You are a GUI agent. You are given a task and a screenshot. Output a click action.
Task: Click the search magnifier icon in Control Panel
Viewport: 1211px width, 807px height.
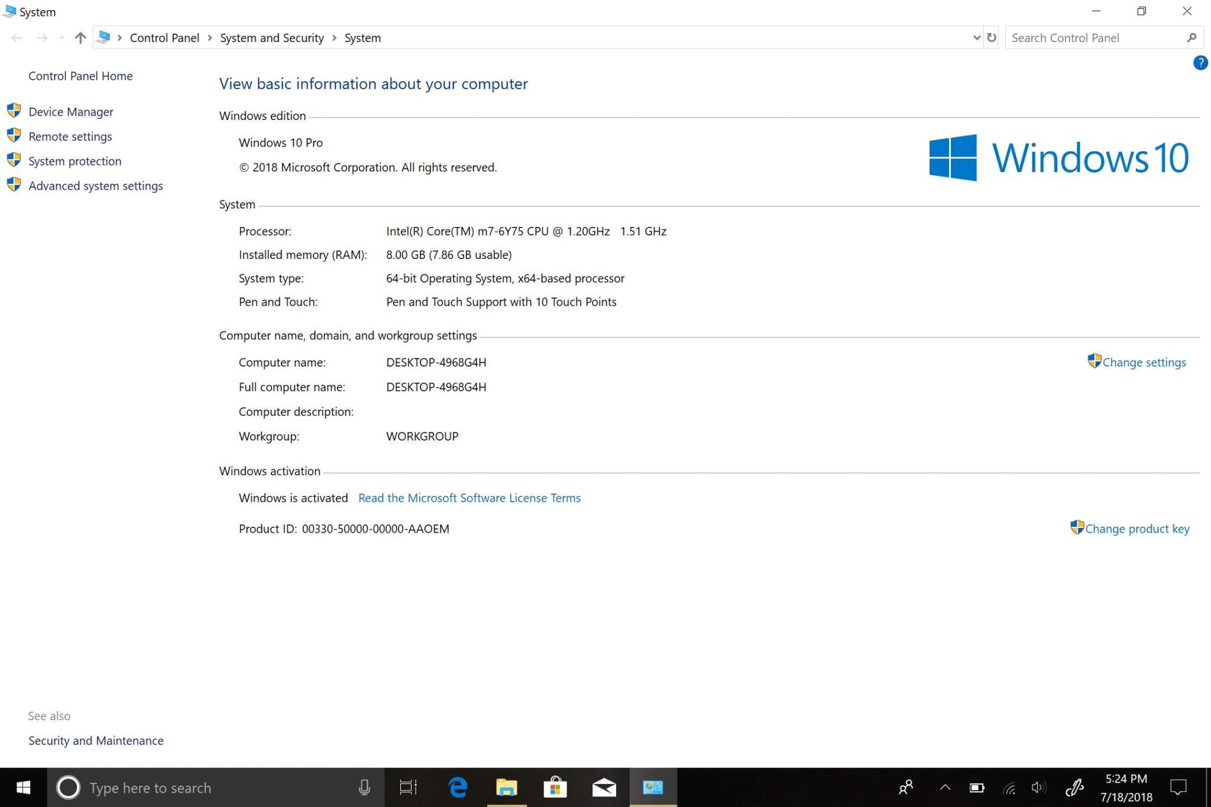pos(1191,38)
